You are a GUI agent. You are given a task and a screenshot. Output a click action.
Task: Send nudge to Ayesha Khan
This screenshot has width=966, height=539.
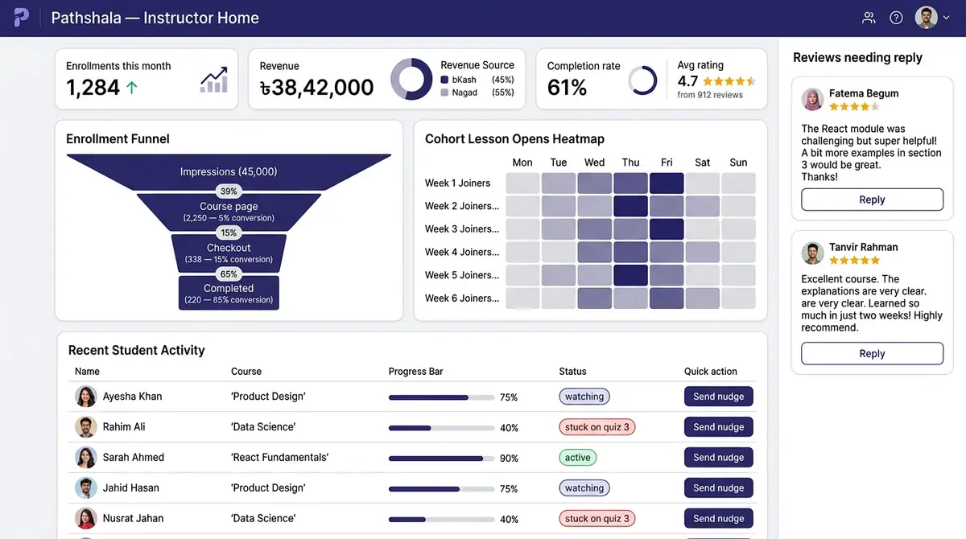point(719,397)
